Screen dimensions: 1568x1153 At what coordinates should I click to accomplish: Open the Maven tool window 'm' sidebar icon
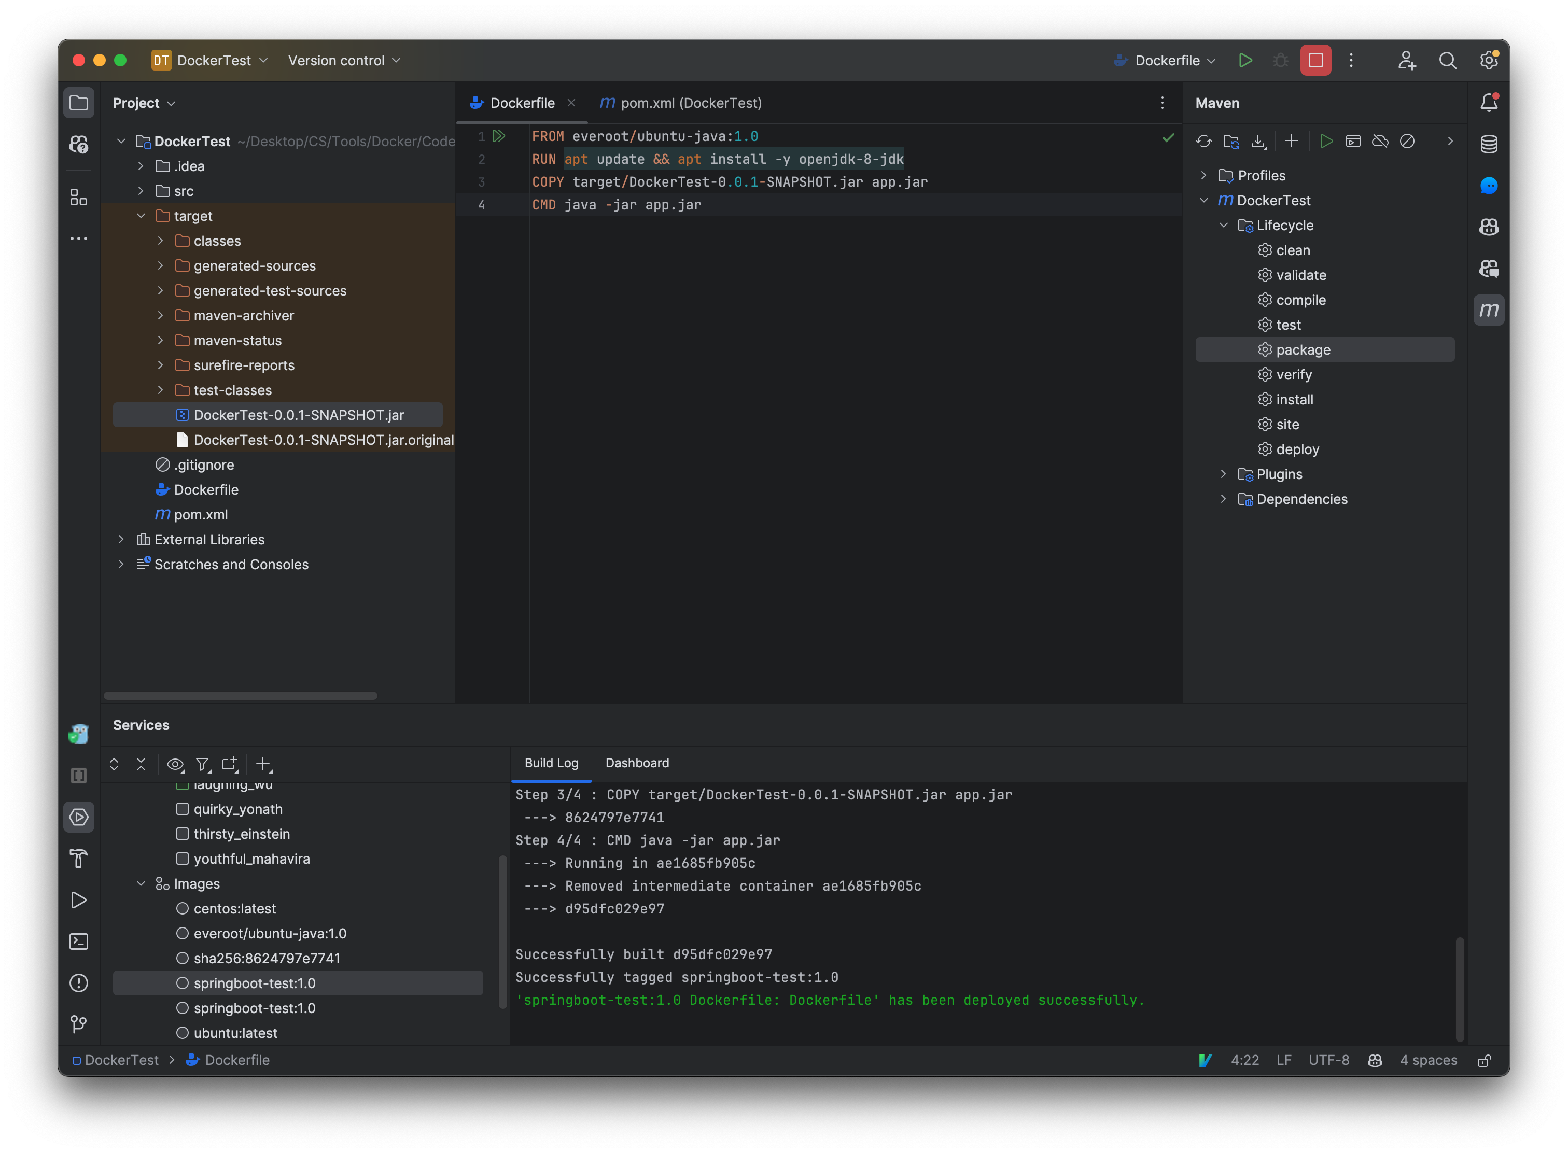point(1489,310)
